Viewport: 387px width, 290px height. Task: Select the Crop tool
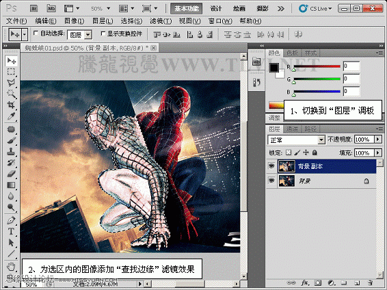[11, 105]
